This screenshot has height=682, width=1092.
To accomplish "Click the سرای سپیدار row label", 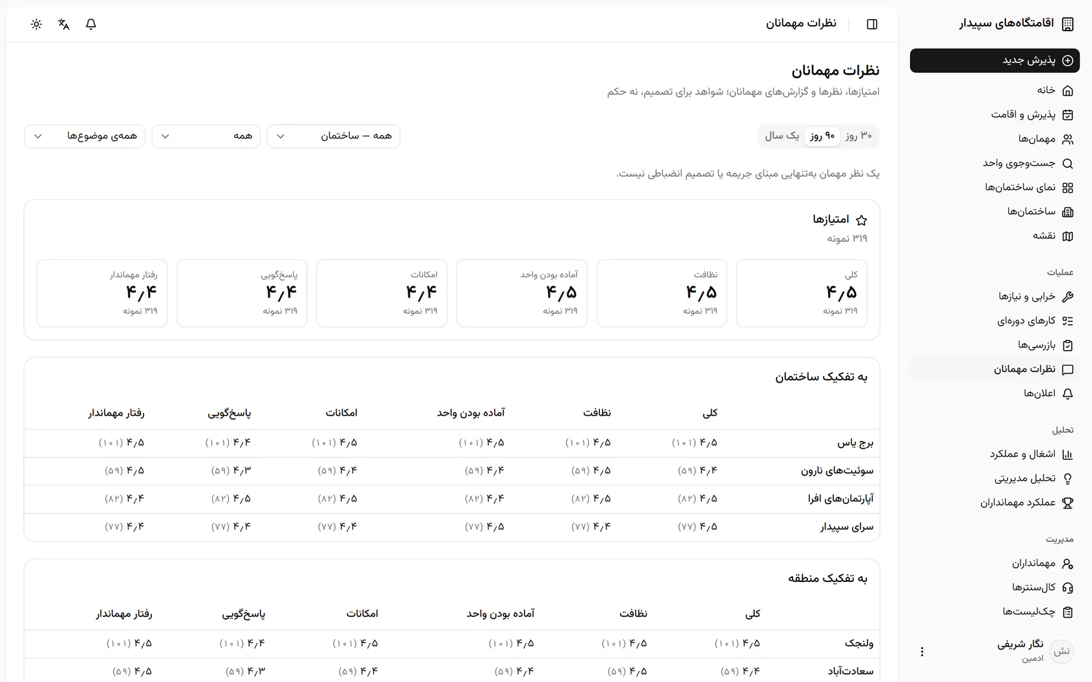I will [847, 527].
